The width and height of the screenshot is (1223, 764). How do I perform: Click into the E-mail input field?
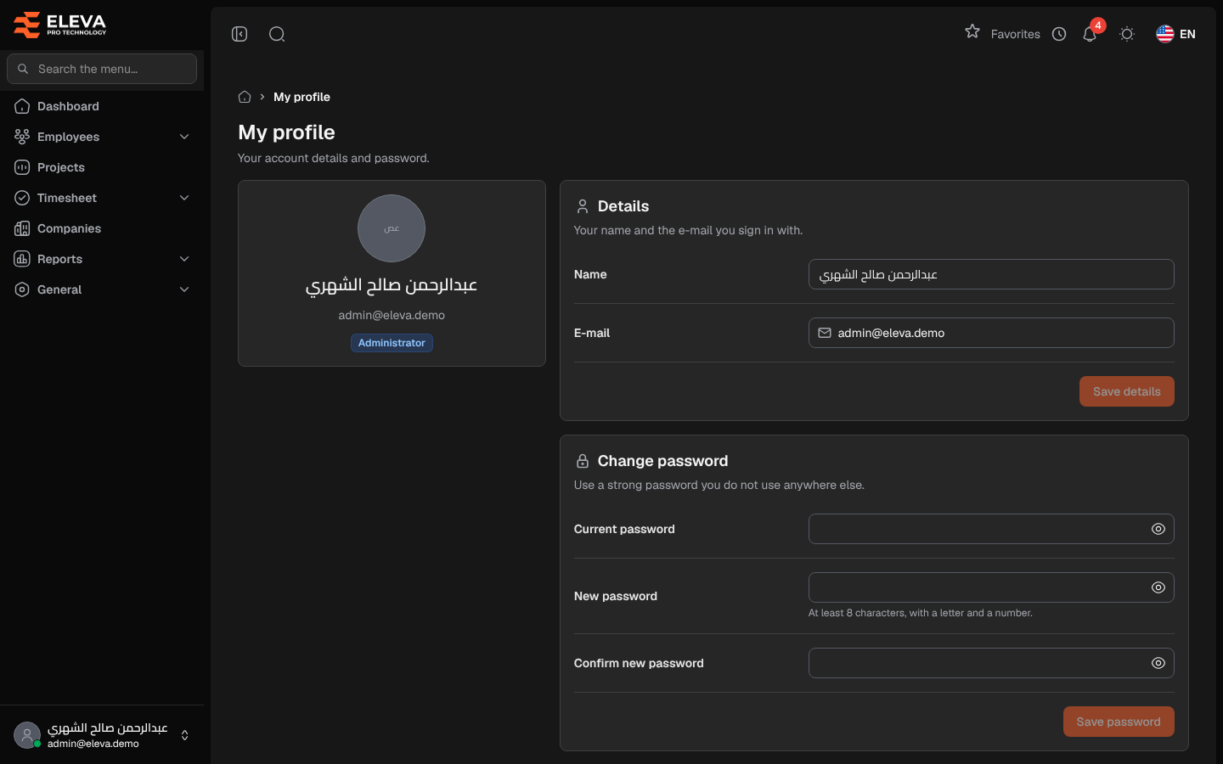pyautogui.click(x=991, y=333)
